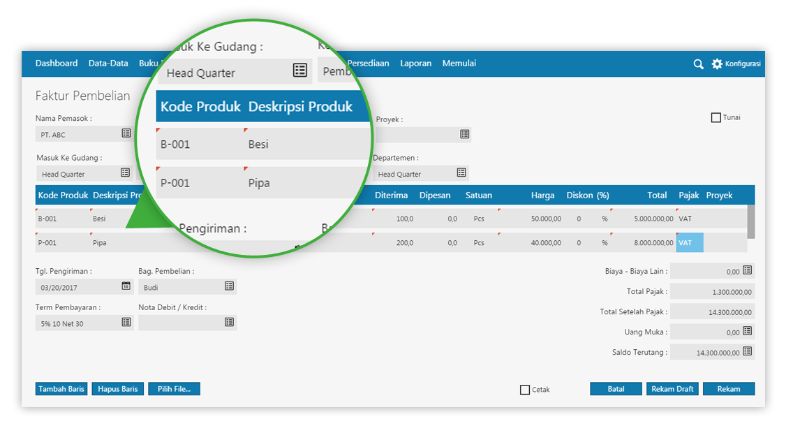Open the Persediaan menu
The width and height of the screenshot is (793, 426).
tap(369, 64)
